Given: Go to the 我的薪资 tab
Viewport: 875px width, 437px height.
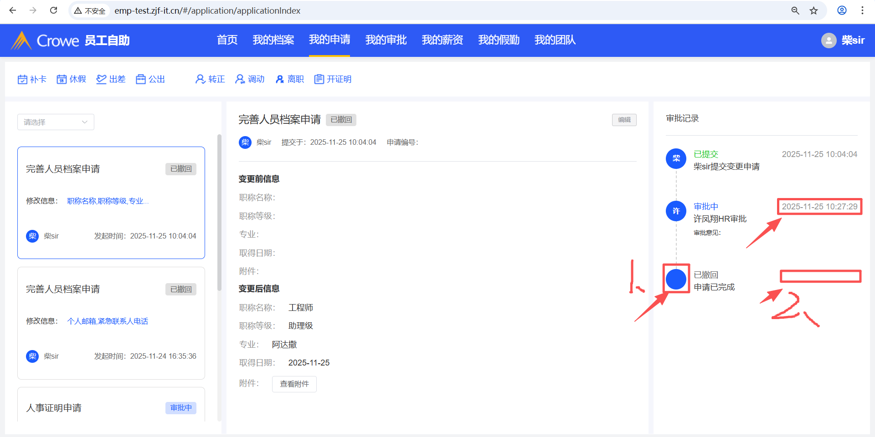Looking at the screenshot, I should (x=442, y=40).
